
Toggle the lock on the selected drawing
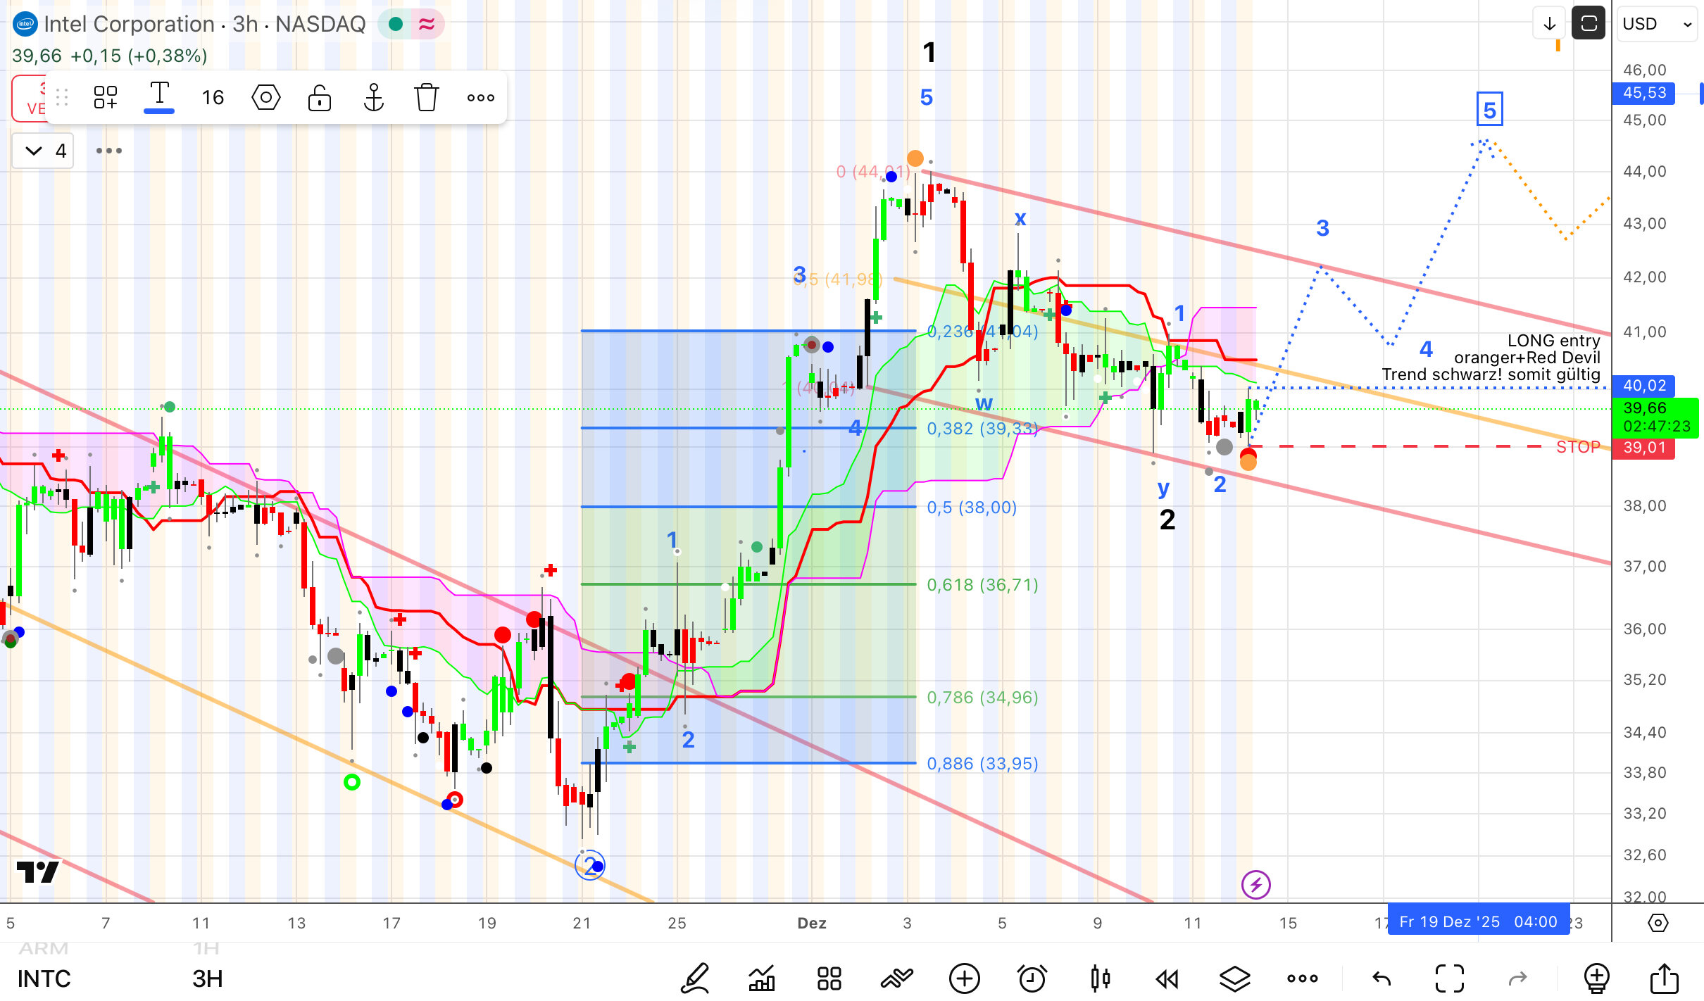click(320, 97)
